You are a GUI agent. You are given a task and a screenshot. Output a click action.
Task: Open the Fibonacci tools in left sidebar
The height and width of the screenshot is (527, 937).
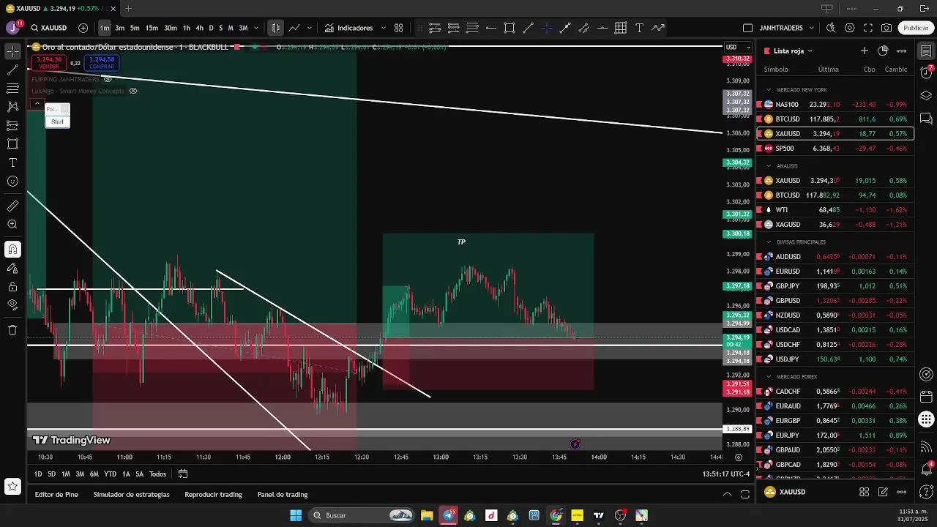coord(12,89)
